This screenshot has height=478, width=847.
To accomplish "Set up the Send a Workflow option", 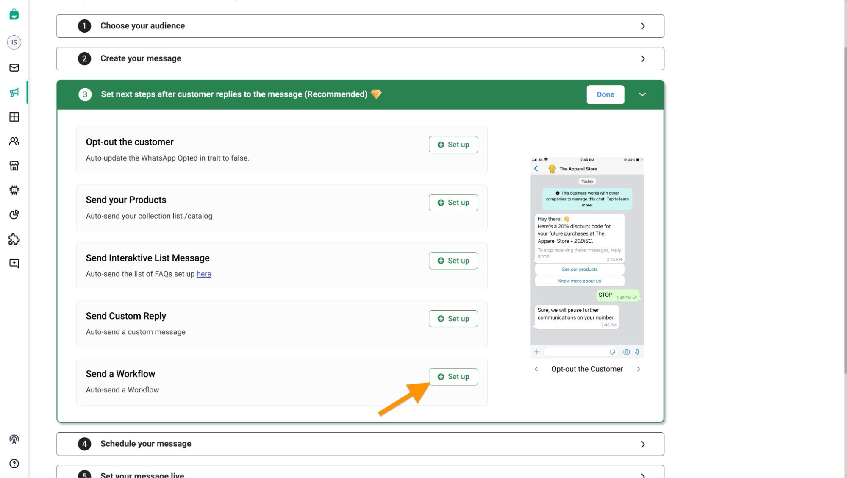I will click(x=453, y=376).
